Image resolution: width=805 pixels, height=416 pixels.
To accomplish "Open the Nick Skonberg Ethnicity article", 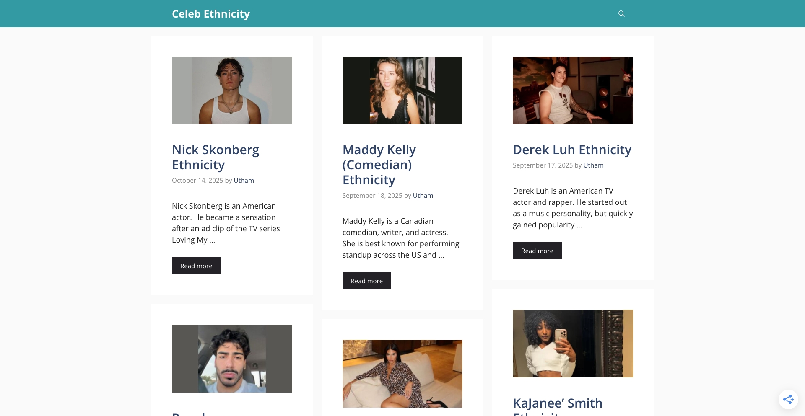I will pos(215,157).
